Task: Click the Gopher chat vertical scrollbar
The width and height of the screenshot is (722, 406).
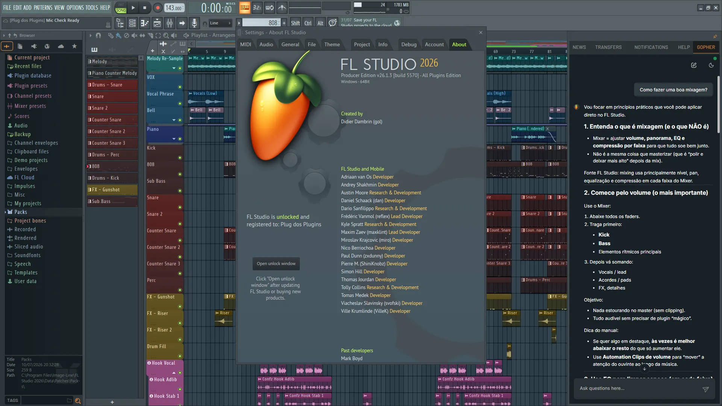Action: coord(718,105)
